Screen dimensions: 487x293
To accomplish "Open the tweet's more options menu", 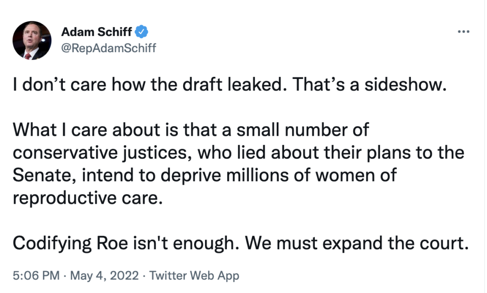I will tap(463, 32).
